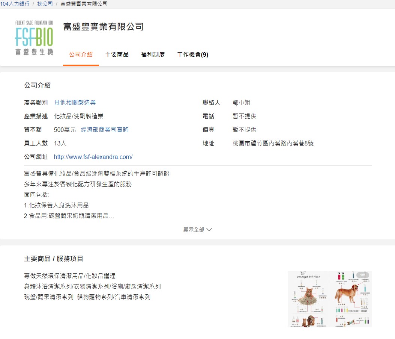Click the address 桃園市蘆竹區內溪路內溪巷8號
The width and height of the screenshot is (395, 339).
coord(273,143)
